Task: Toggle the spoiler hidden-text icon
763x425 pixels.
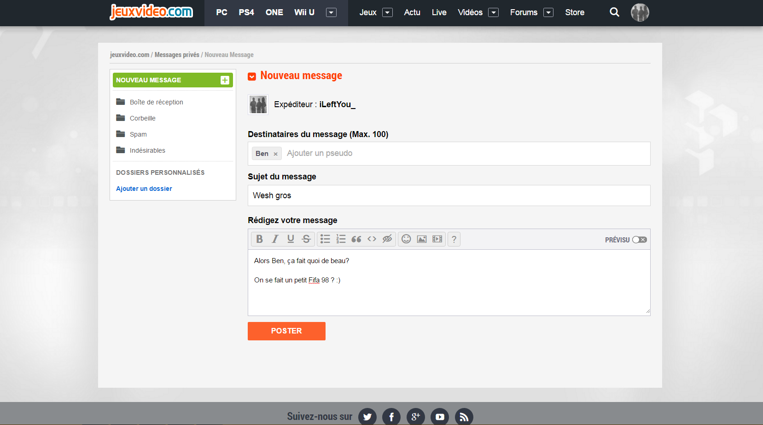Action: (x=387, y=239)
